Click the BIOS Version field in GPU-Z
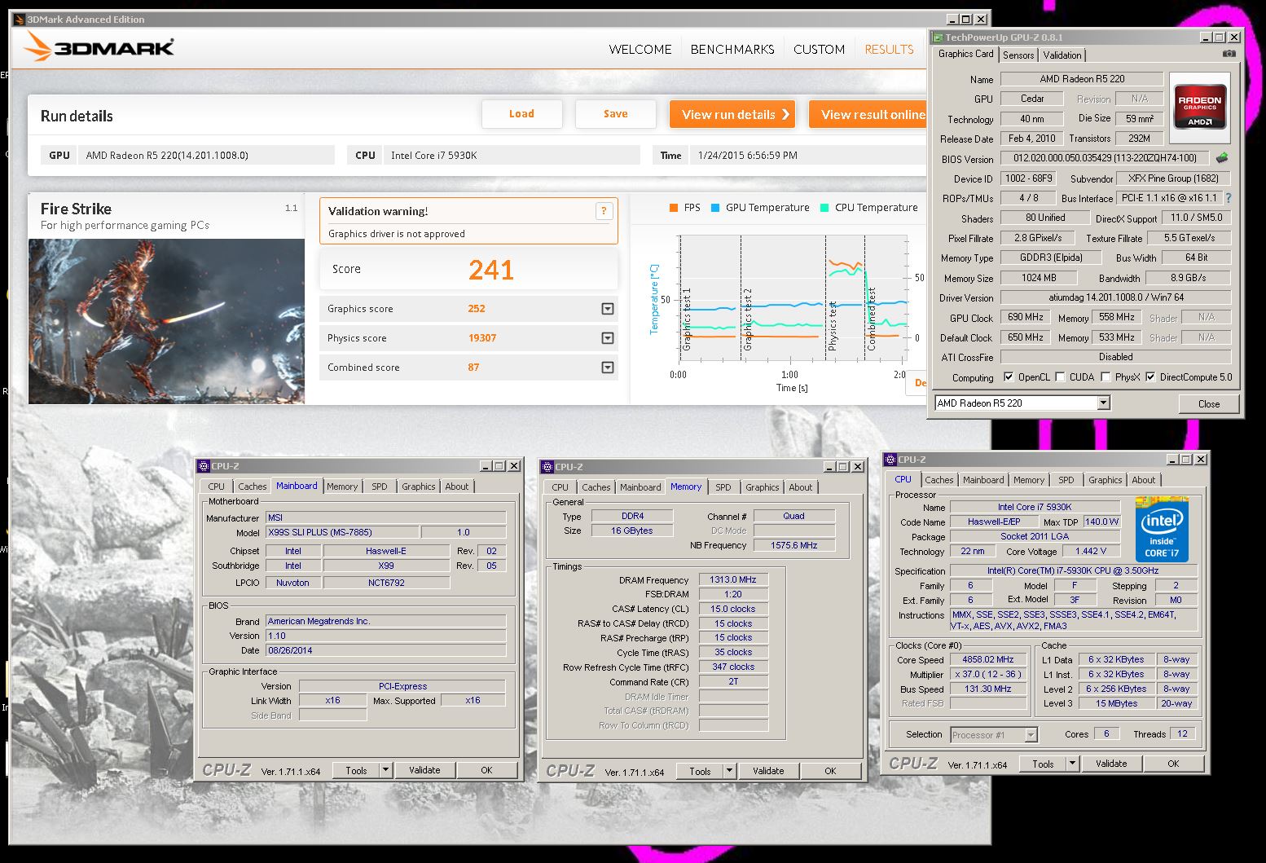1266x863 pixels. 1105,158
